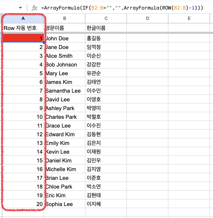Click the cell 'Jane Doe'
The width and height of the screenshot is (213, 218).
64,47
